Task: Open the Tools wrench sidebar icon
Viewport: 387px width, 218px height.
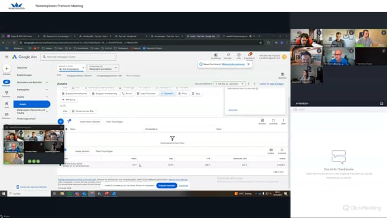Action: tap(7, 104)
